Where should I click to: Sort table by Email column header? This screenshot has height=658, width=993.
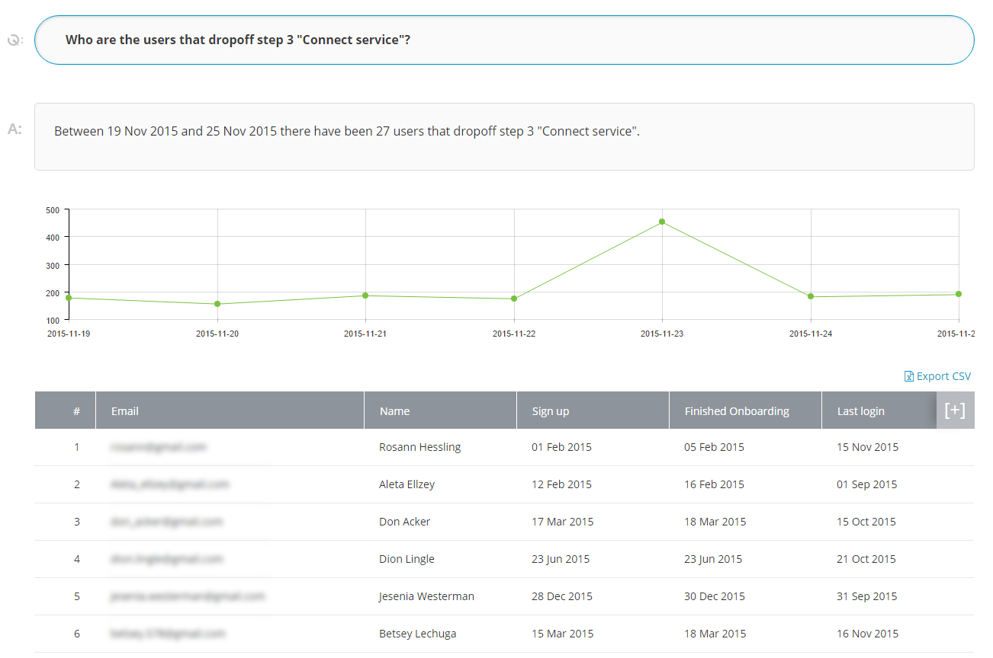pos(125,411)
